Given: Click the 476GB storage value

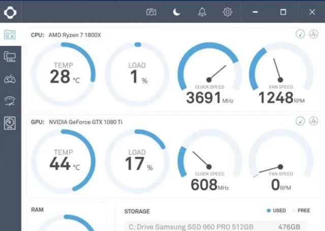Looking at the screenshot, I should point(289,227).
